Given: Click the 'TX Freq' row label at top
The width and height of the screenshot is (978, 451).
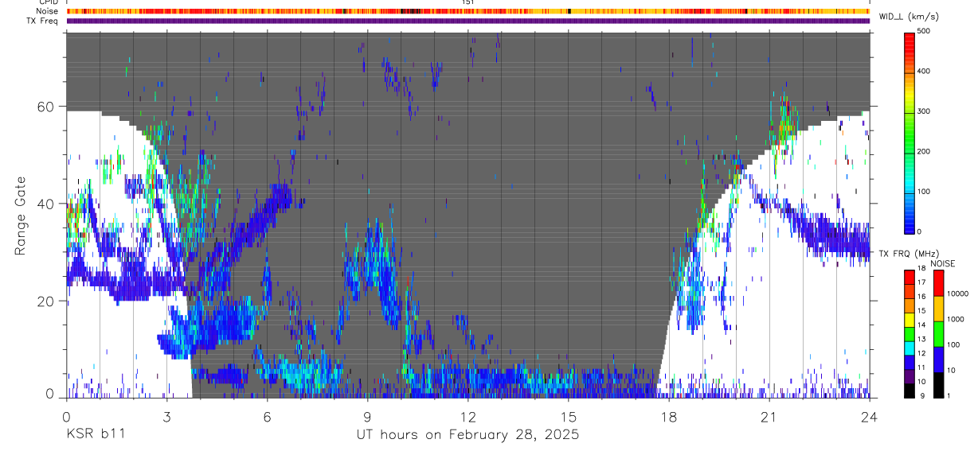Looking at the screenshot, I should [43, 21].
